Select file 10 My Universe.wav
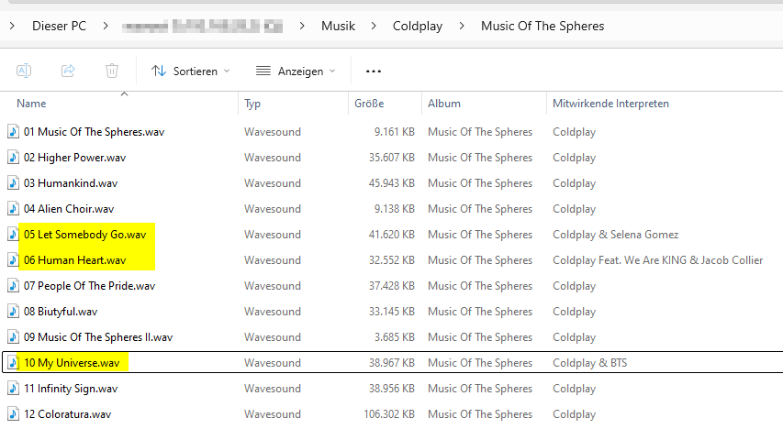The image size is (783, 429). [72, 363]
